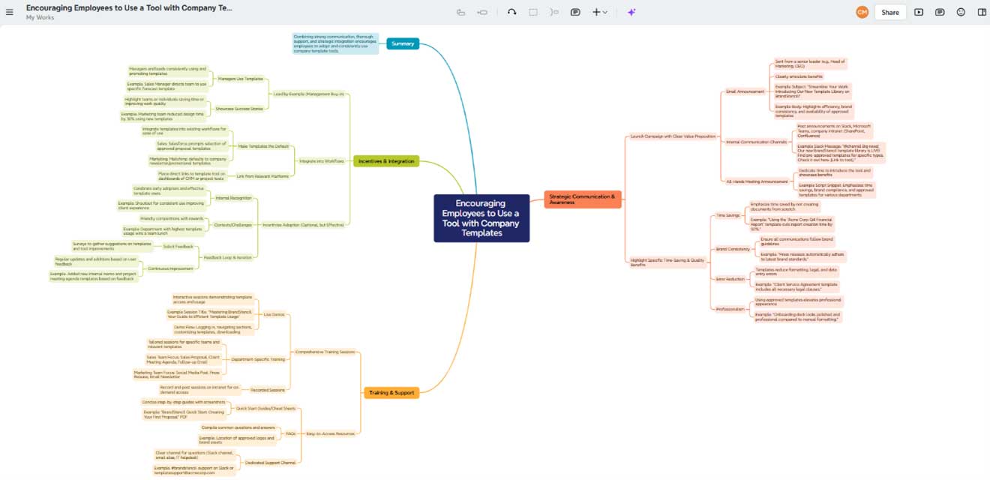Open the My Works breadcrumb link
The height and width of the screenshot is (480, 990).
click(40, 17)
